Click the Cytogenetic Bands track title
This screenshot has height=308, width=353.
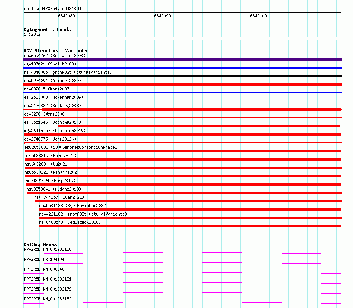pyautogui.click(x=47, y=29)
